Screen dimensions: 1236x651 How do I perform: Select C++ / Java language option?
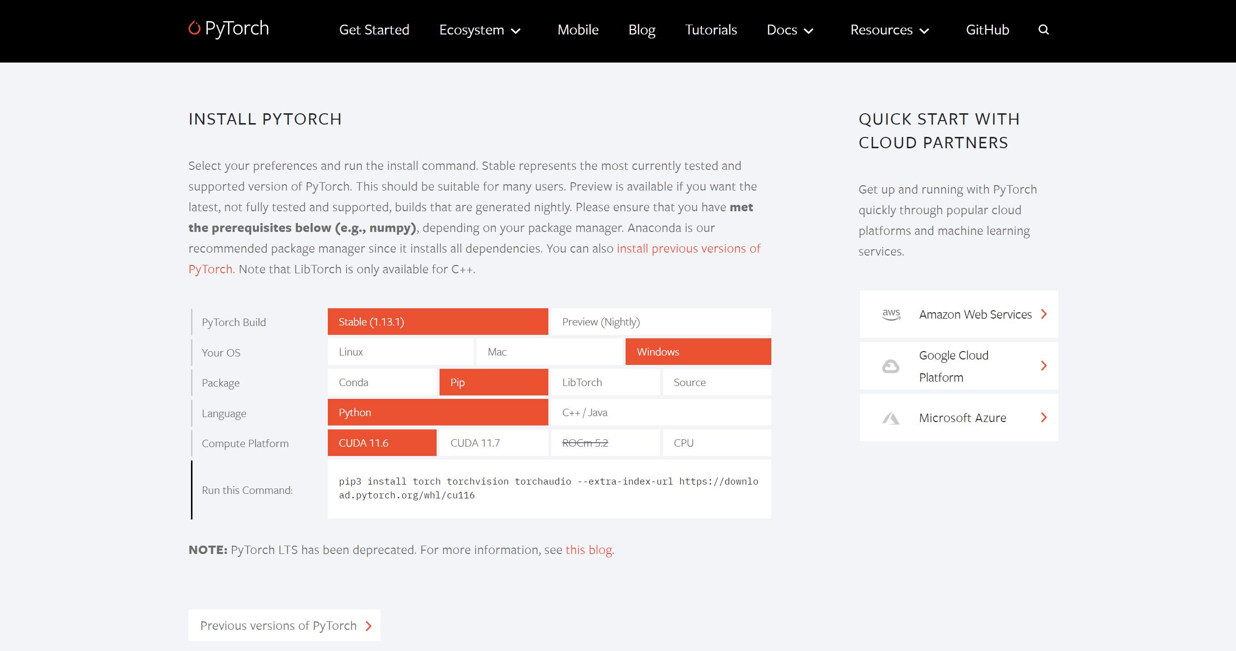(x=661, y=413)
